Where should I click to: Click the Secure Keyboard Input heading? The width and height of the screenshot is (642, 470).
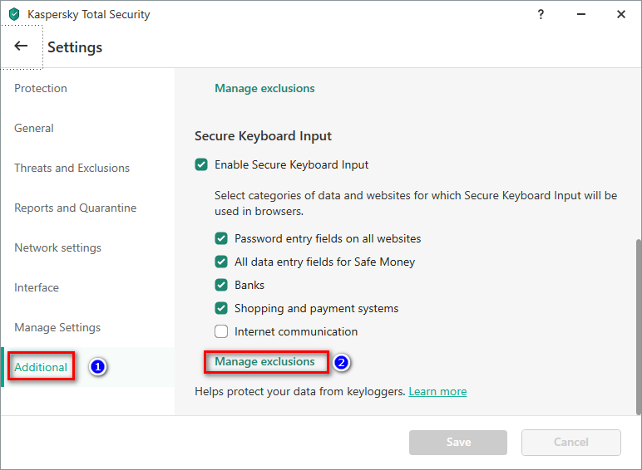pyautogui.click(x=263, y=136)
